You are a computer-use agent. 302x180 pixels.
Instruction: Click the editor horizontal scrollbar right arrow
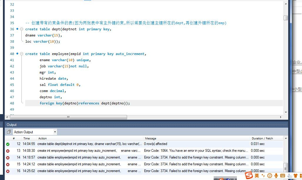click(x=281, y=117)
